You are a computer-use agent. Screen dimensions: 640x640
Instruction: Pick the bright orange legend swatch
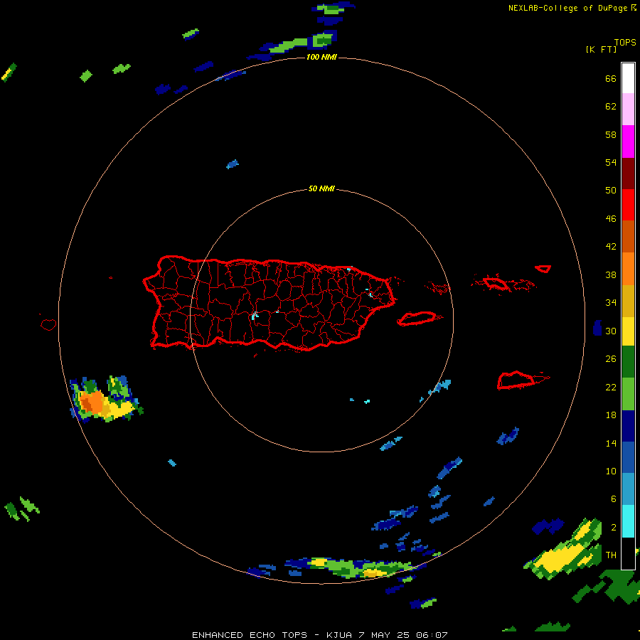click(x=628, y=269)
